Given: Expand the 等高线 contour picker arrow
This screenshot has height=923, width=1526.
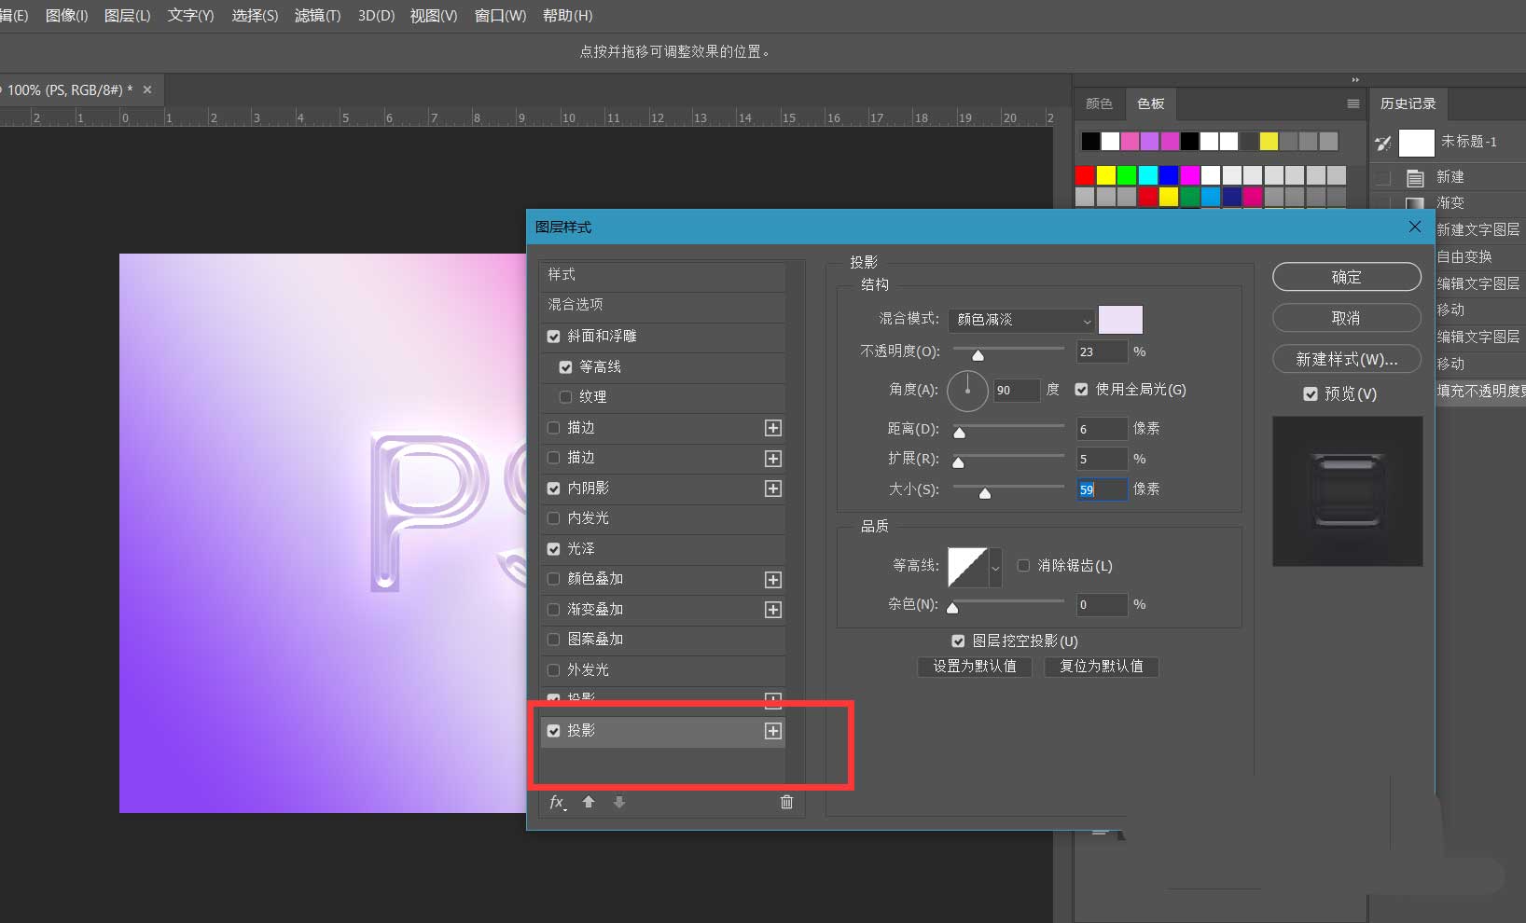Looking at the screenshot, I should point(996,568).
